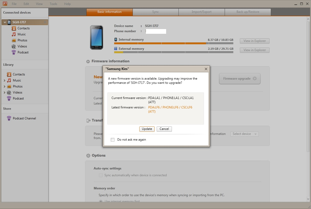The image size is (311, 209).
Task: Open the Videos icon under SGH-I717
Action: (x=14, y=46)
